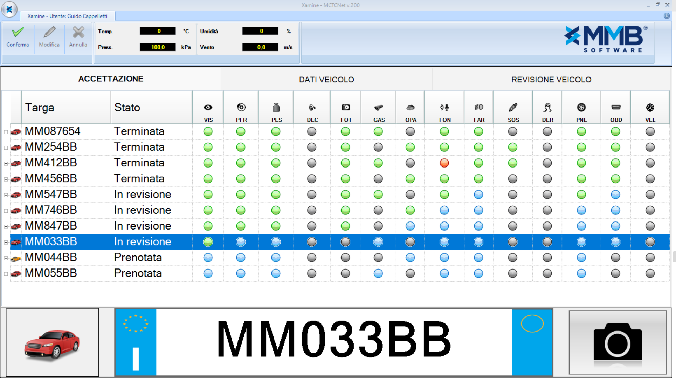Image resolution: width=676 pixels, height=382 pixels.
Task: Click the OBD connector column header icon
Action: pyautogui.click(x=616, y=108)
